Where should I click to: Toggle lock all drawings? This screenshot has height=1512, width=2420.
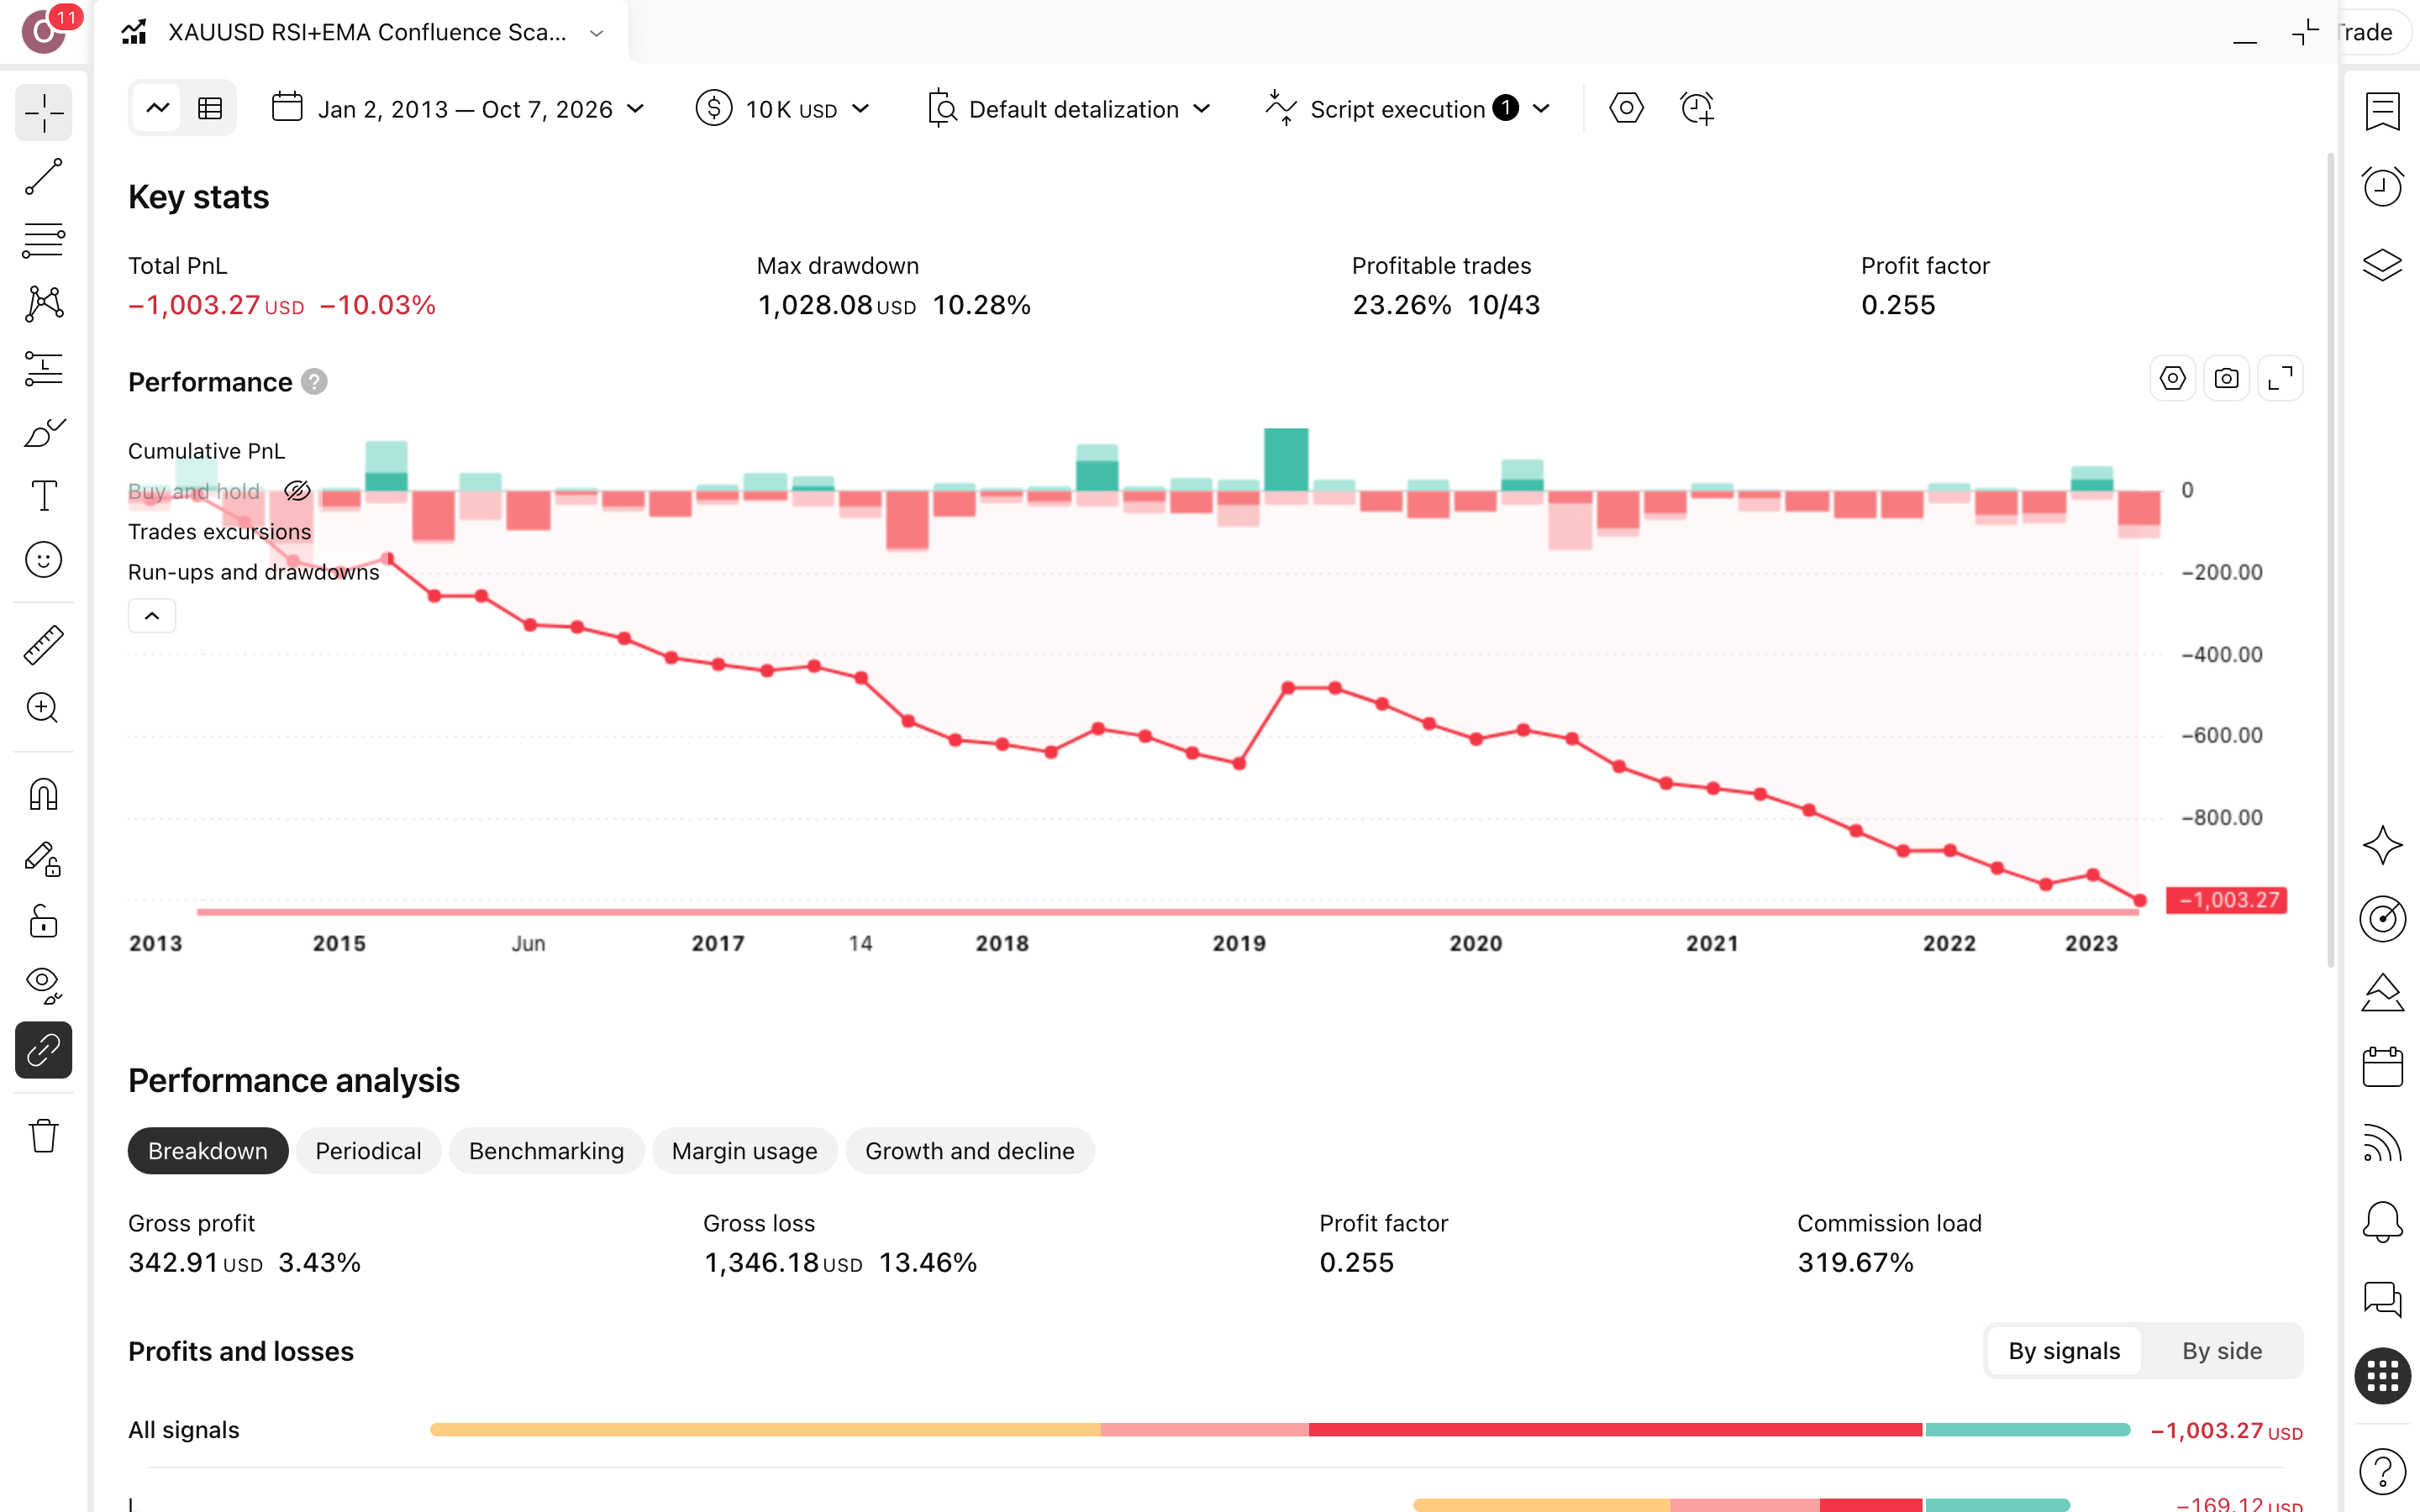coord(43,922)
